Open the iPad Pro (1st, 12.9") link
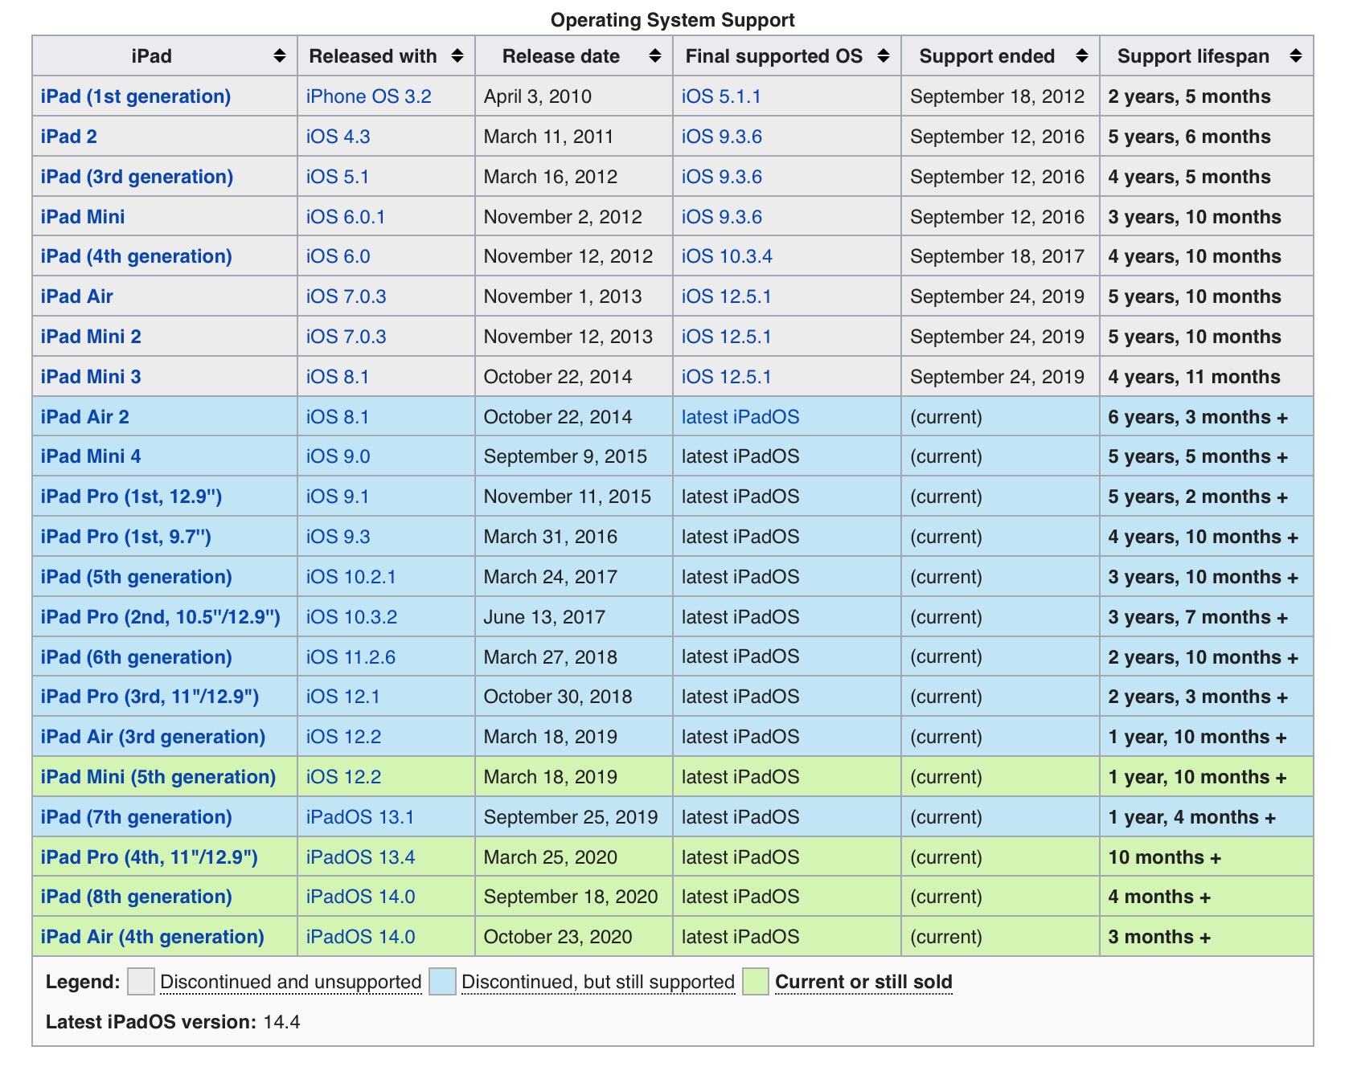This screenshot has width=1349, height=1071. click(132, 497)
